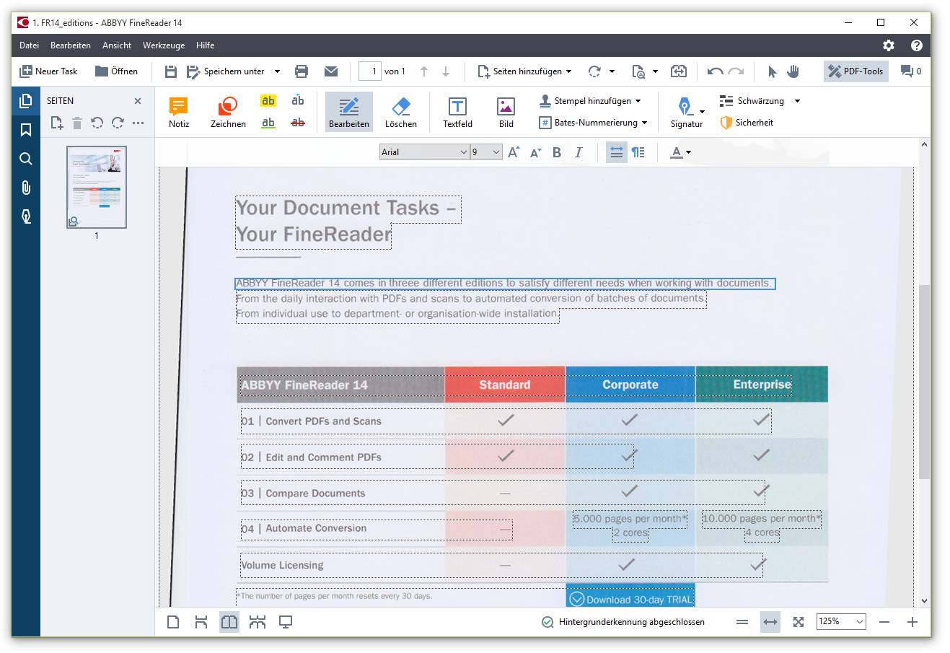This screenshot has width=950, height=653.
Task: Click the Löschen eraser tool
Action: pyautogui.click(x=400, y=113)
